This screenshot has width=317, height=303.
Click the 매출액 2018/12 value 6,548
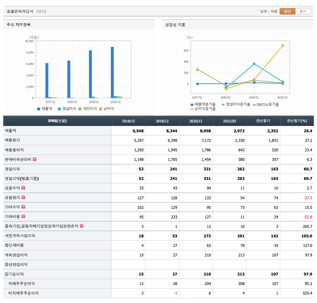[x=138, y=131]
